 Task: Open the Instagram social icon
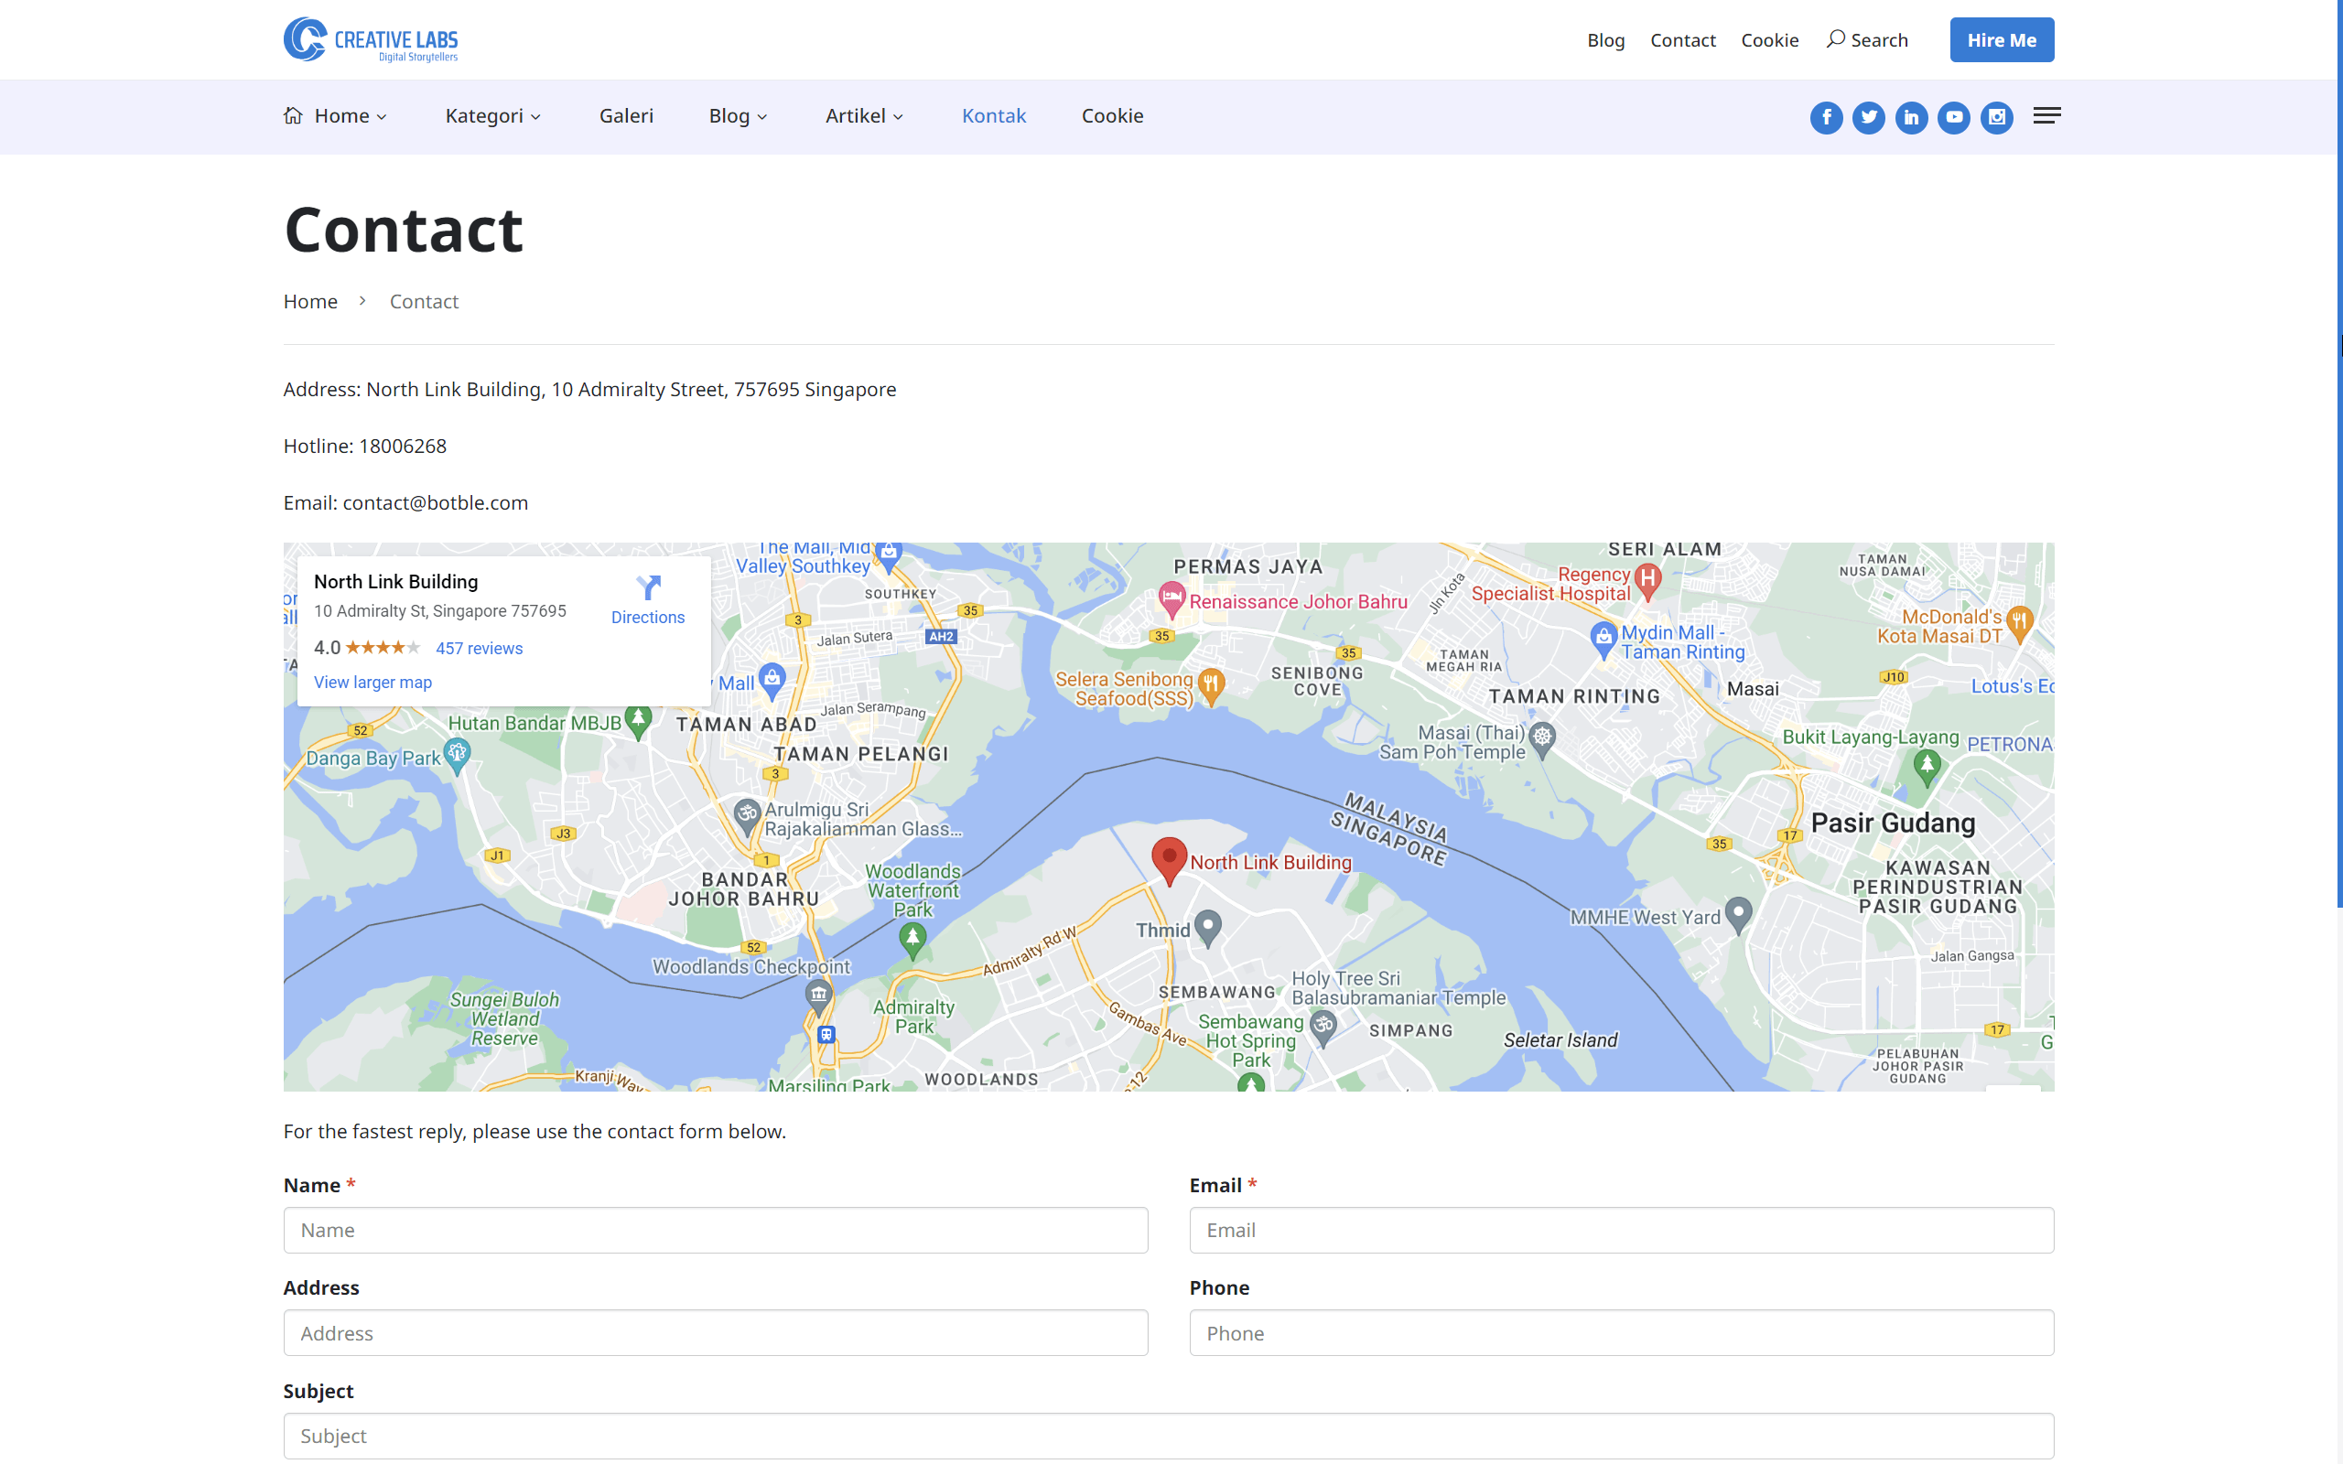1996,117
